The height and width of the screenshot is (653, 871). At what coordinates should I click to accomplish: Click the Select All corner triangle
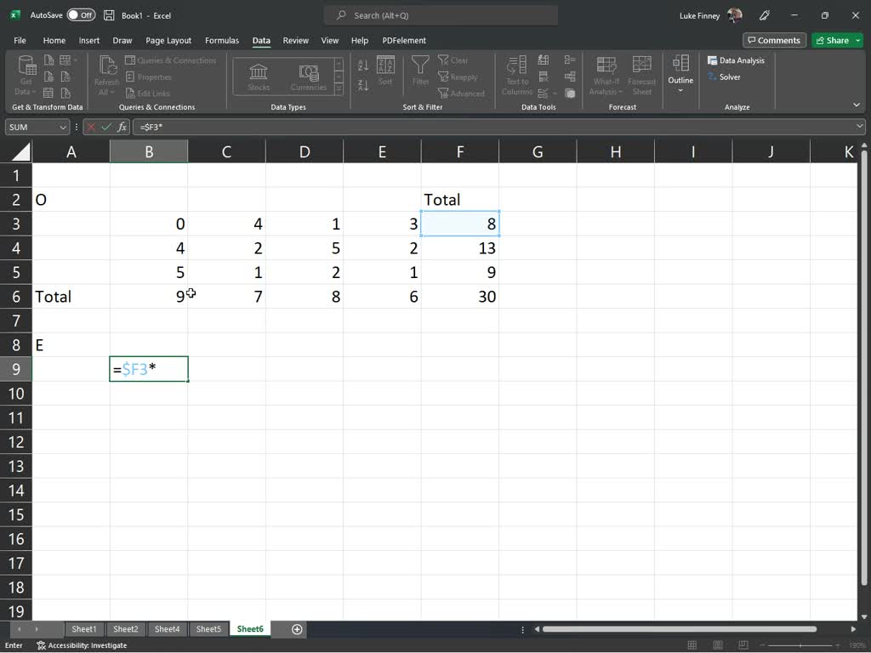(20, 152)
